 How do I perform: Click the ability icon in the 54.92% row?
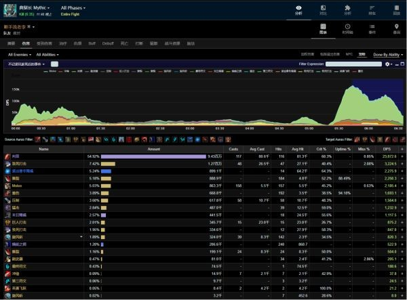[7, 156]
